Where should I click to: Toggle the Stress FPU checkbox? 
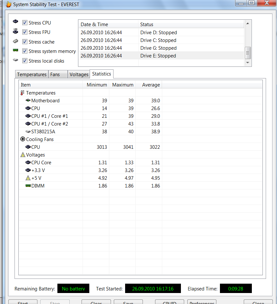[25, 32]
